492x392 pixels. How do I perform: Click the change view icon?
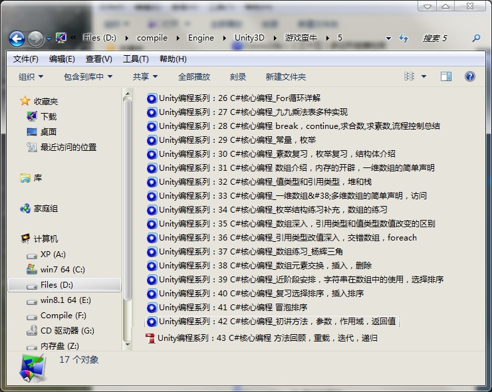[409, 76]
